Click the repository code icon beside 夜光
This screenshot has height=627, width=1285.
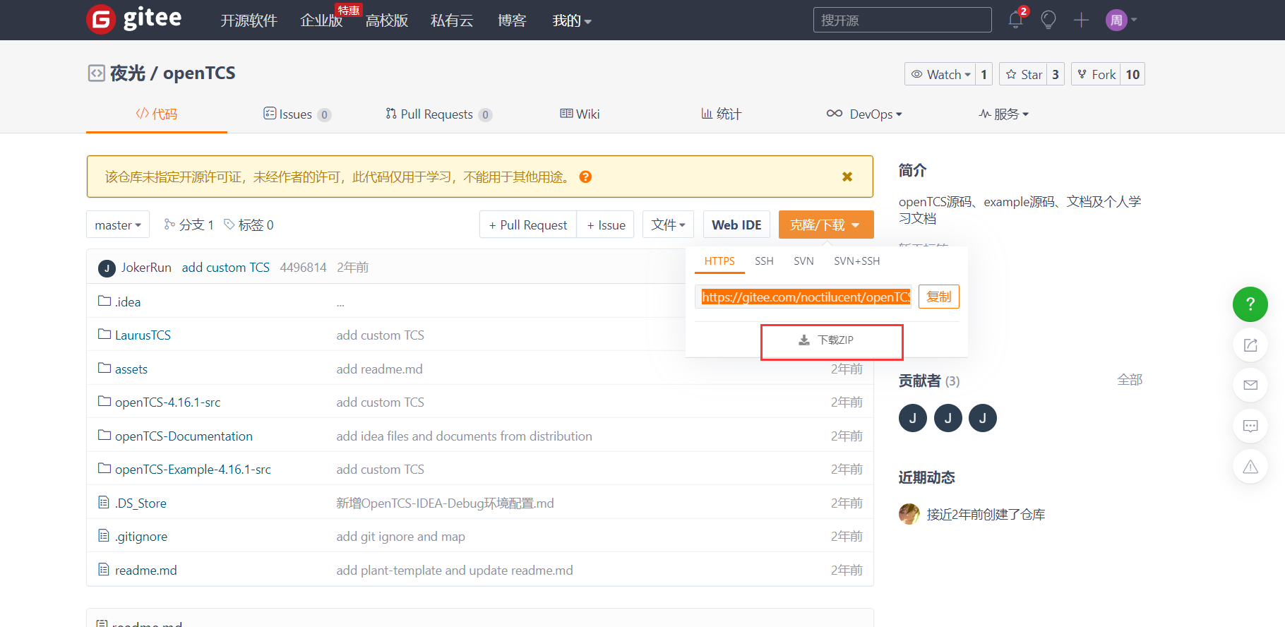96,73
